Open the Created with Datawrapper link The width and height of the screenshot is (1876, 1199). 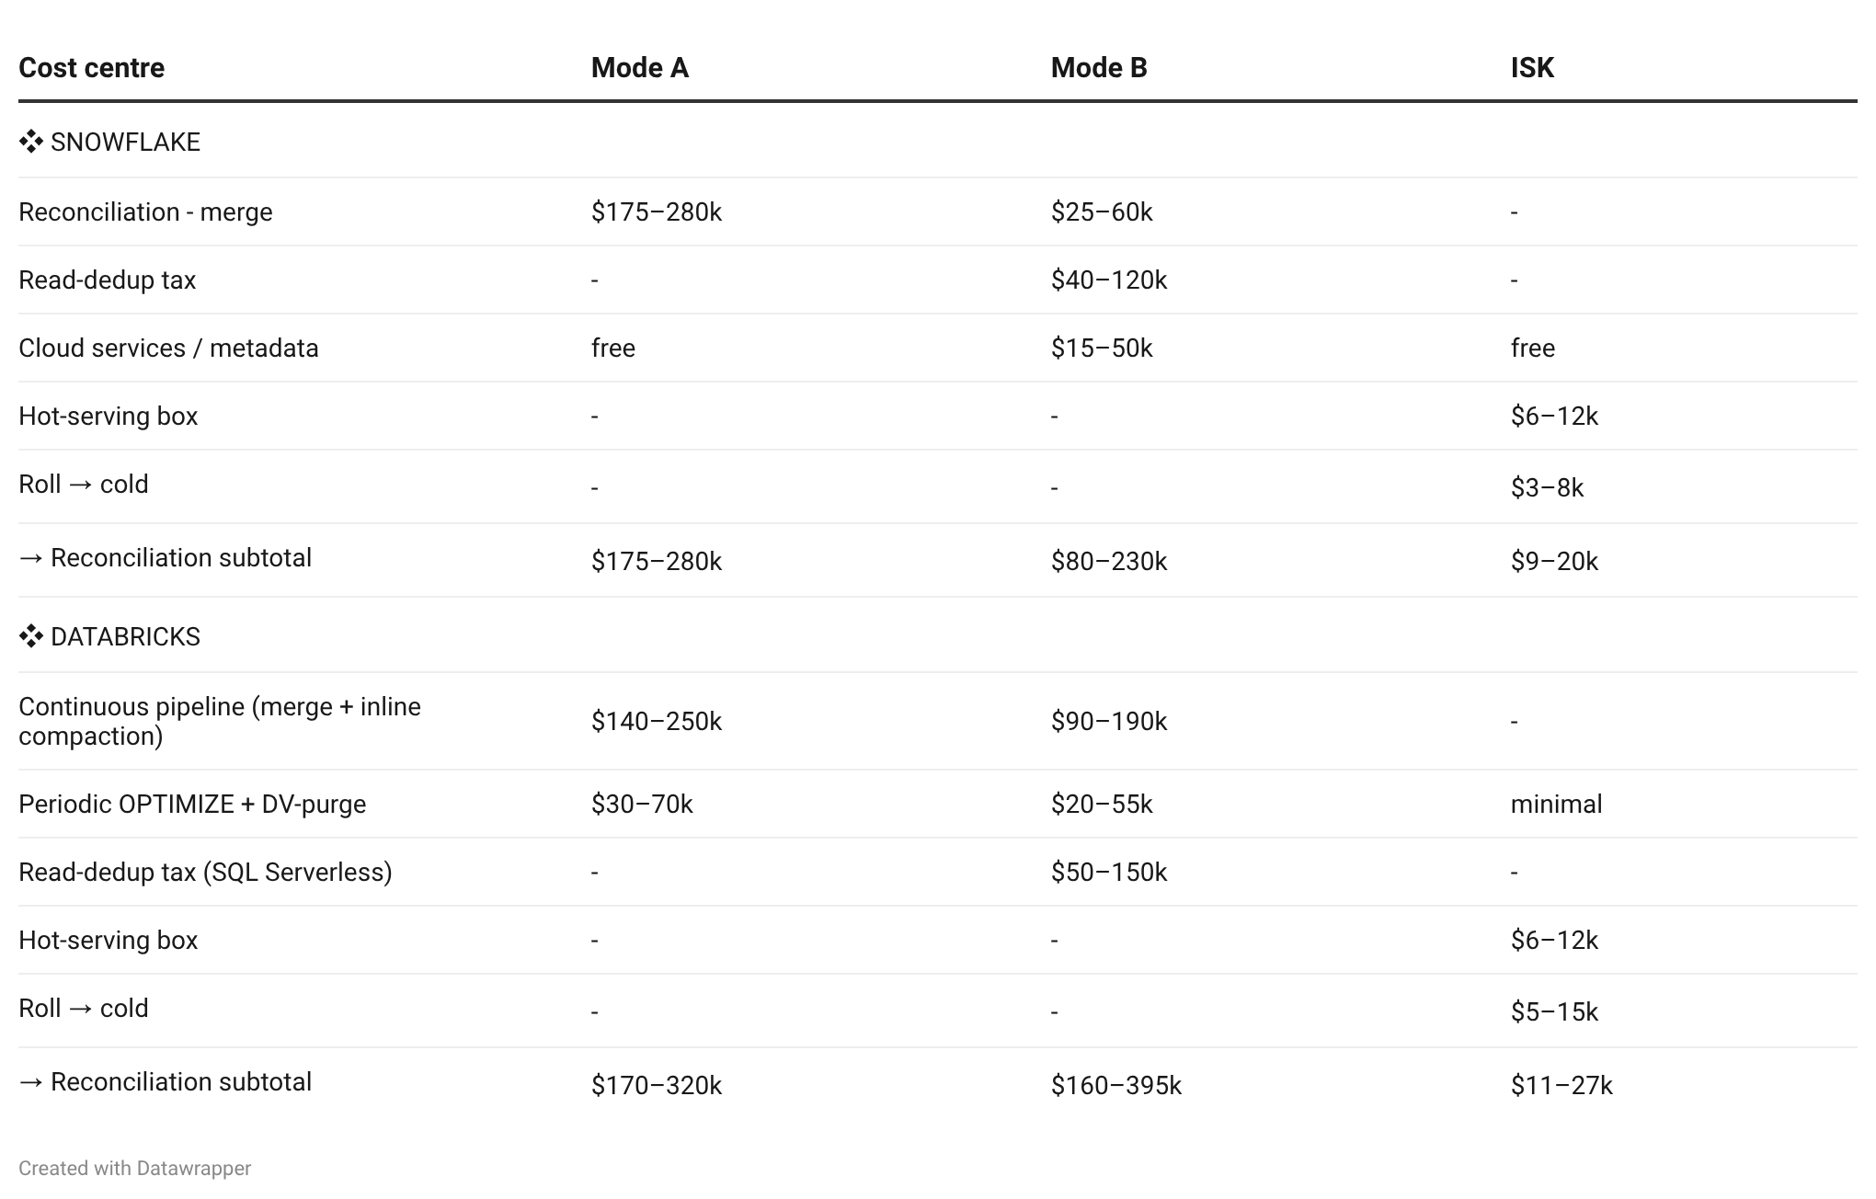(x=135, y=1168)
